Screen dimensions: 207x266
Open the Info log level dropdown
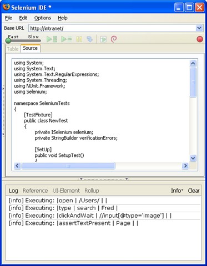coord(177,191)
